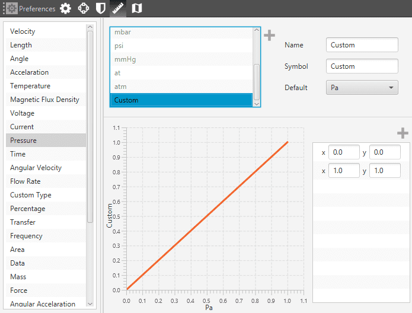Click category list scroll up arrow
This screenshot has height=313, width=412.
click(90, 27)
